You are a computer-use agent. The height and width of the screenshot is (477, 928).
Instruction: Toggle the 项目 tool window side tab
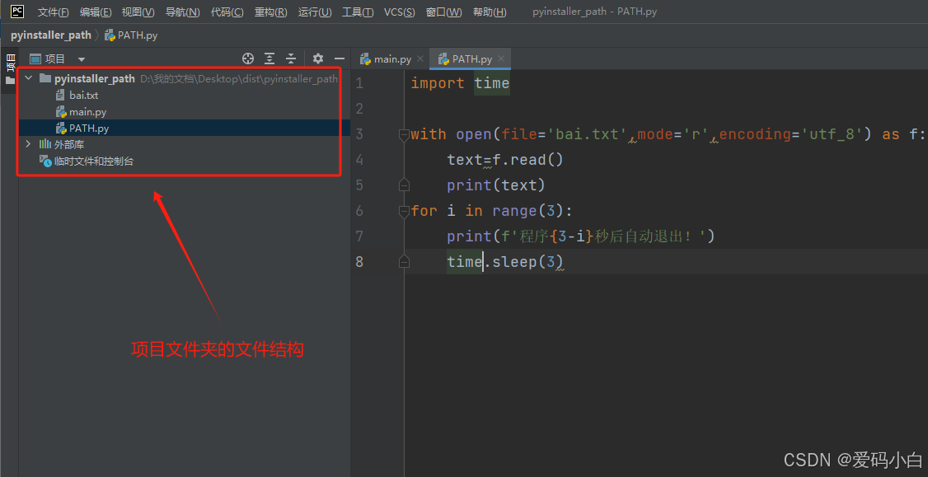[x=9, y=68]
